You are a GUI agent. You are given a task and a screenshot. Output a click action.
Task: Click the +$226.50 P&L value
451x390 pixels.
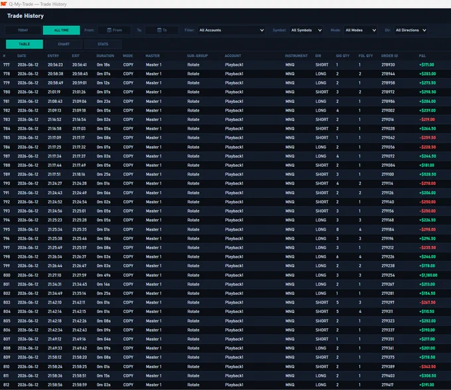pyautogui.click(x=427, y=220)
